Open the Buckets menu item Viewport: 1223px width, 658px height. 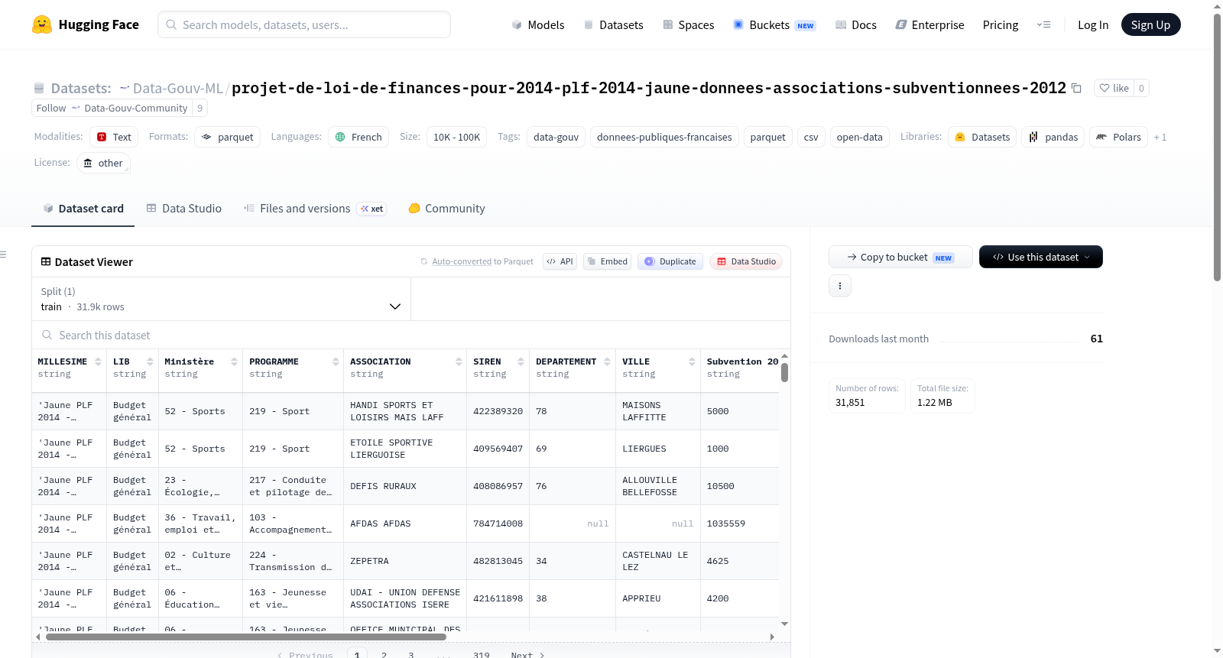click(x=774, y=24)
